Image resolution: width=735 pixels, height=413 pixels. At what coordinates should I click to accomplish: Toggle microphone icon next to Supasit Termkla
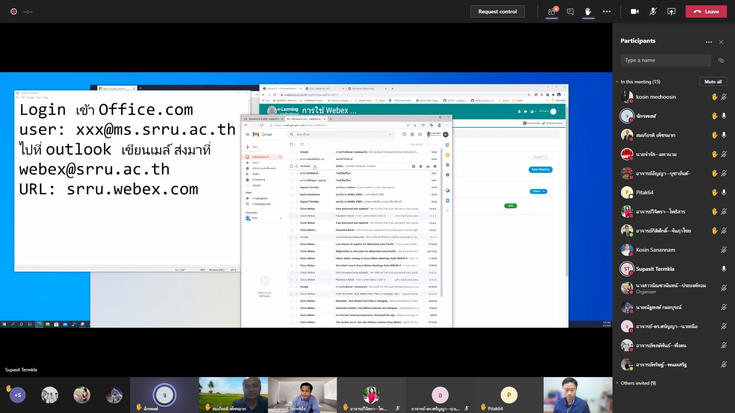[724, 269]
